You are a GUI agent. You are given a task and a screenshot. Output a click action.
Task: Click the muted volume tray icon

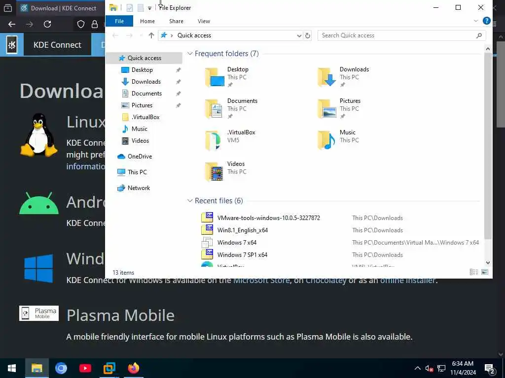pos(429,369)
